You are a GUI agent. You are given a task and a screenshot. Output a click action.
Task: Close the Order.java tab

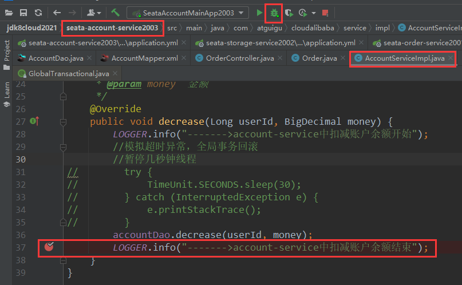pyautogui.click(x=343, y=58)
